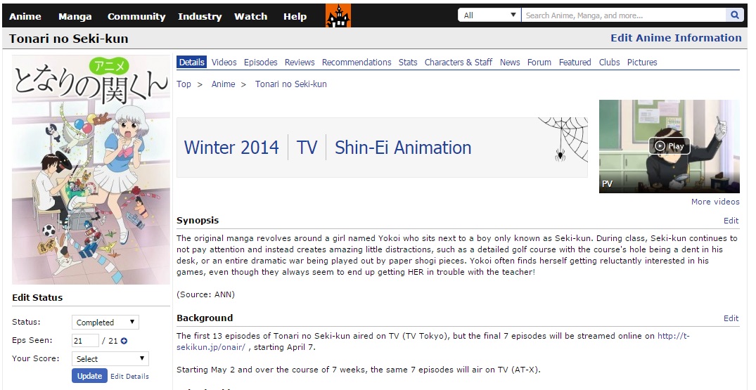Click the Edit Details link
756x390 pixels.
tap(129, 377)
